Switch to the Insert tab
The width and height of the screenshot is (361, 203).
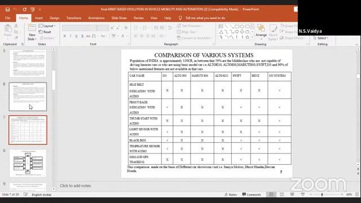[39, 18]
